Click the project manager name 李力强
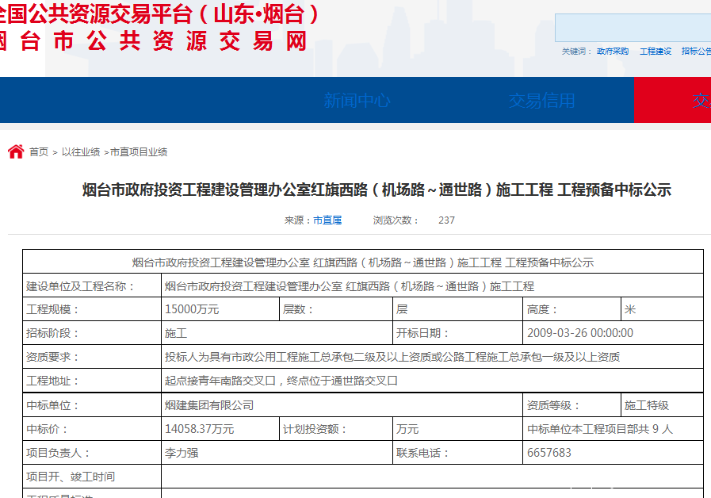Image resolution: width=711 pixels, height=498 pixels. [x=182, y=453]
